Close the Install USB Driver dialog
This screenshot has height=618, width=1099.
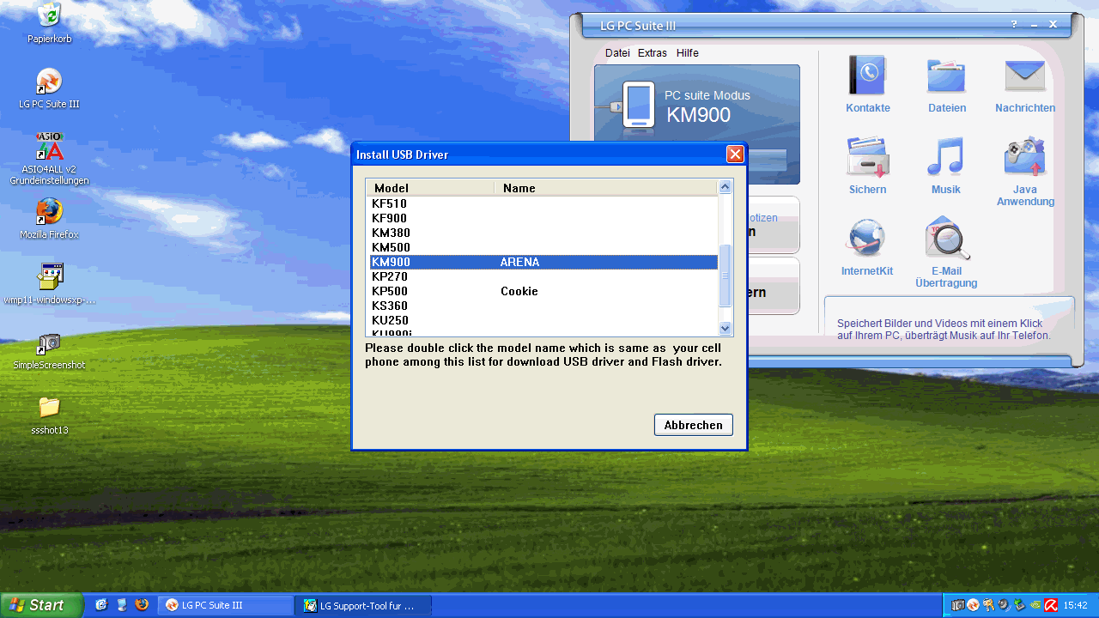tap(735, 154)
